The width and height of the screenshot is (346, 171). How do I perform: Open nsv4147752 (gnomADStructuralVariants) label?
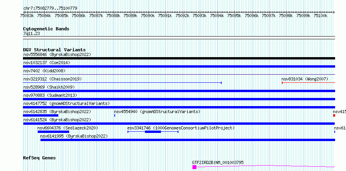(66, 103)
